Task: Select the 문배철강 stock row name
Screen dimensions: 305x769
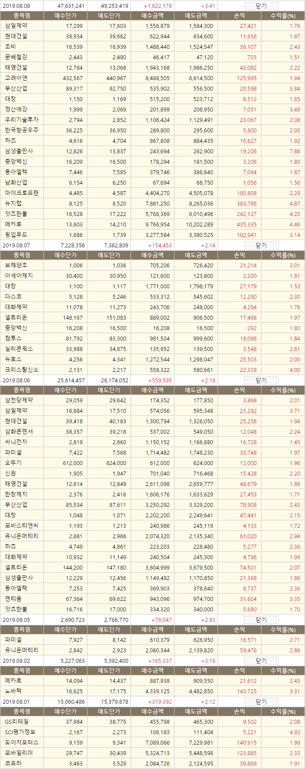Action: pyautogui.click(x=16, y=57)
